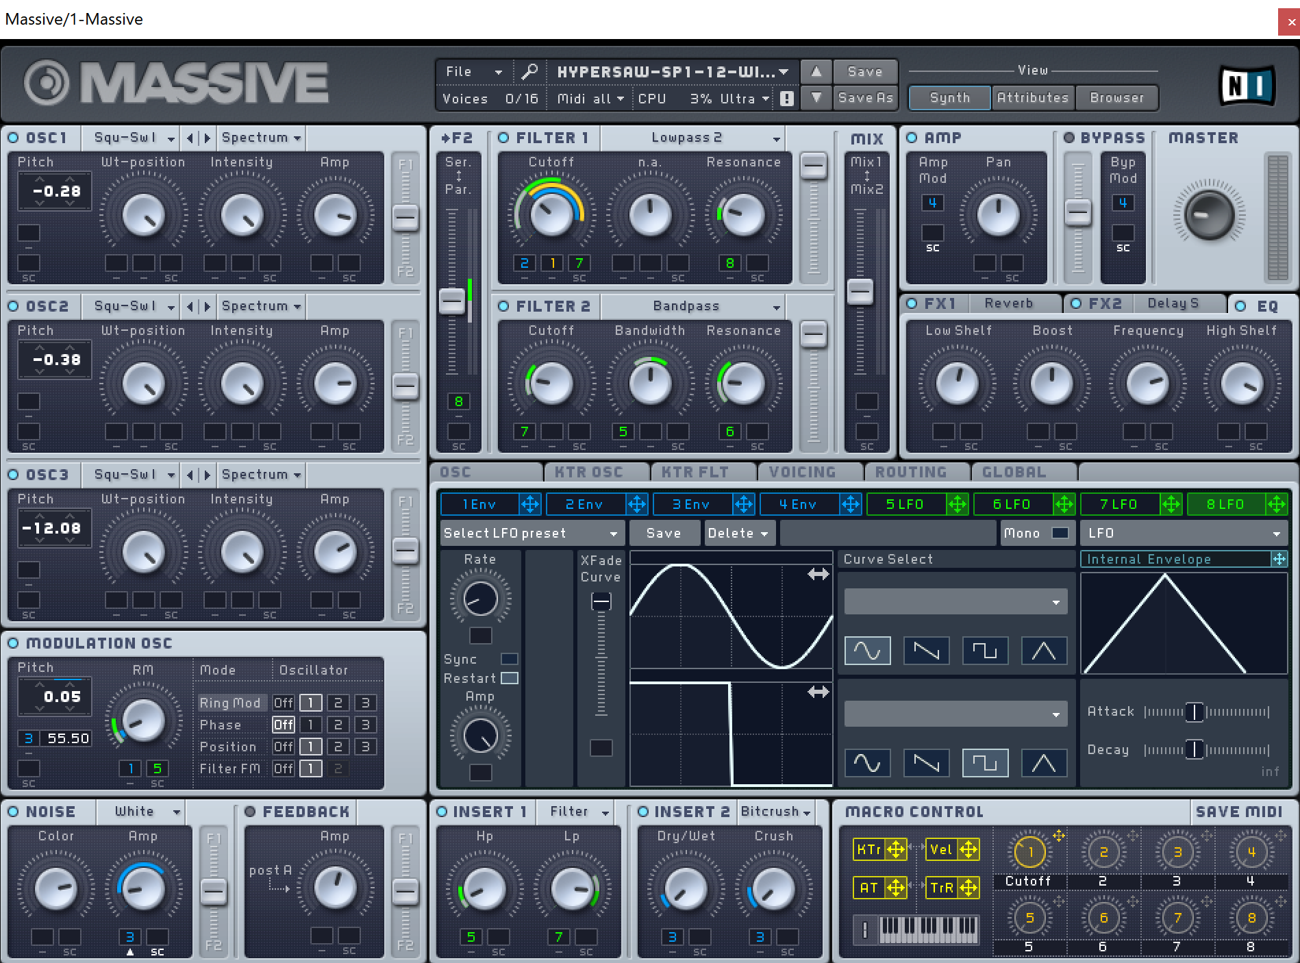Viewport: 1300px width, 963px height.
Task: Select sawtooth wave in upper curve row
Action: 927,651
